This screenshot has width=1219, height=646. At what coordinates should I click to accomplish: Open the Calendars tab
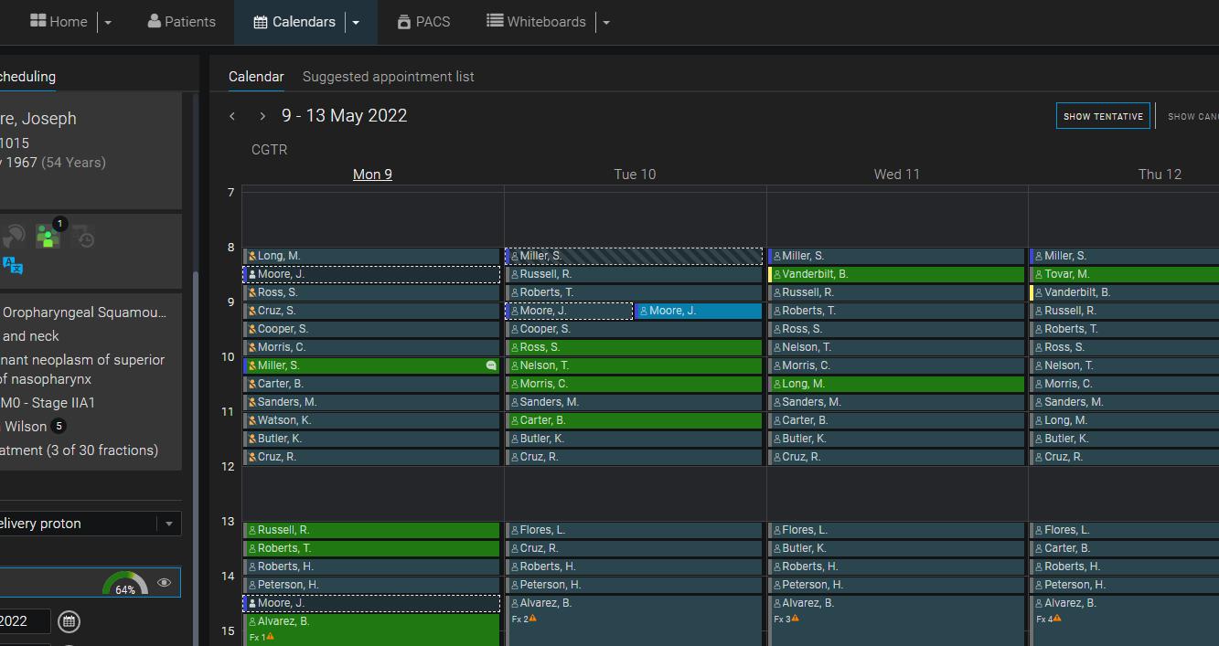click(x=294, y=22)
